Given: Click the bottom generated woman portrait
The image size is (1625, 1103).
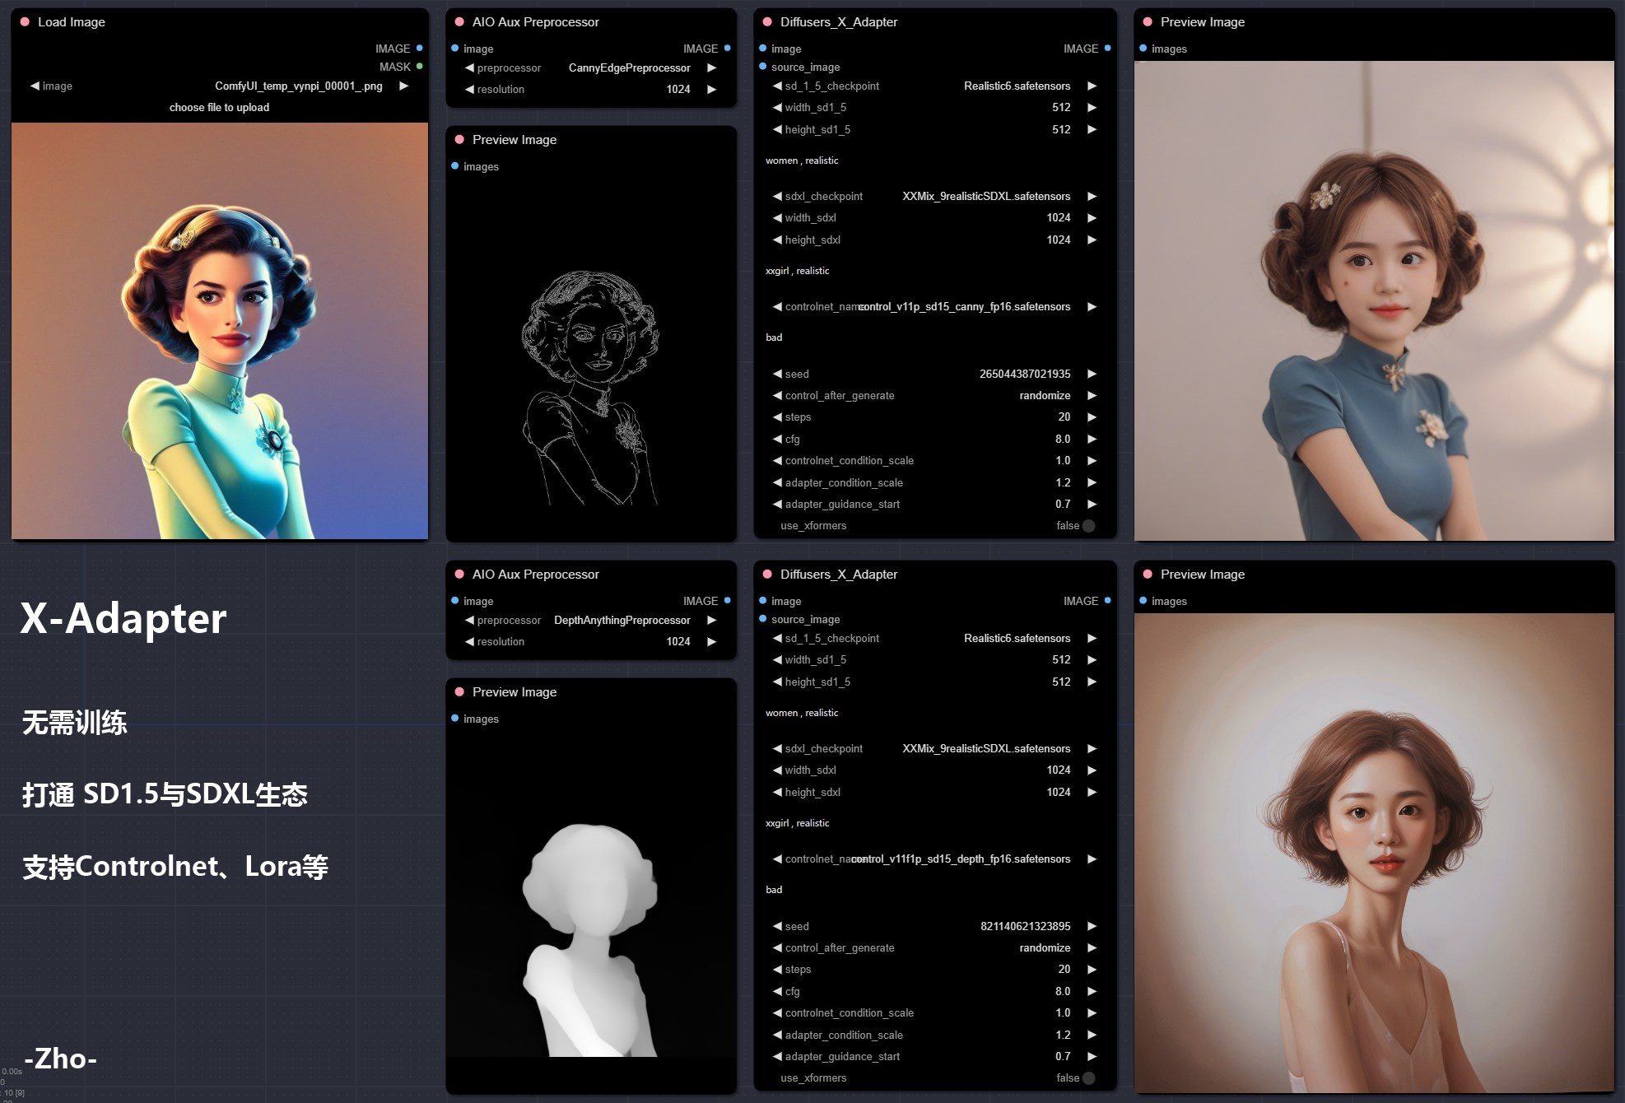Looking at the screenshot, I should (x=1374, y=853).
